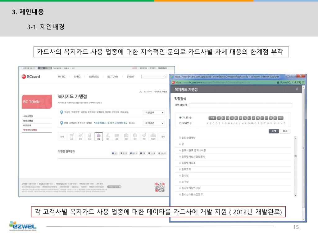The image size is (318, 238).
Task: Open the BC TOWN top menu item
Action: click(113, 77)
